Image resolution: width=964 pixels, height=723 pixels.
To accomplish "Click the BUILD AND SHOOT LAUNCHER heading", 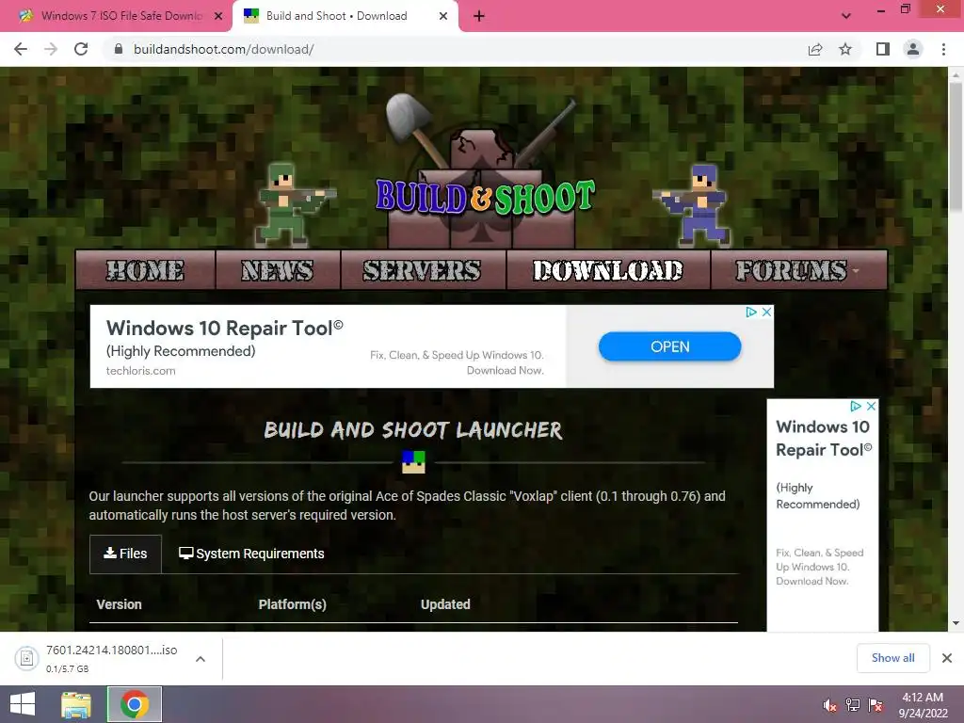I will [x=413, y=429].
